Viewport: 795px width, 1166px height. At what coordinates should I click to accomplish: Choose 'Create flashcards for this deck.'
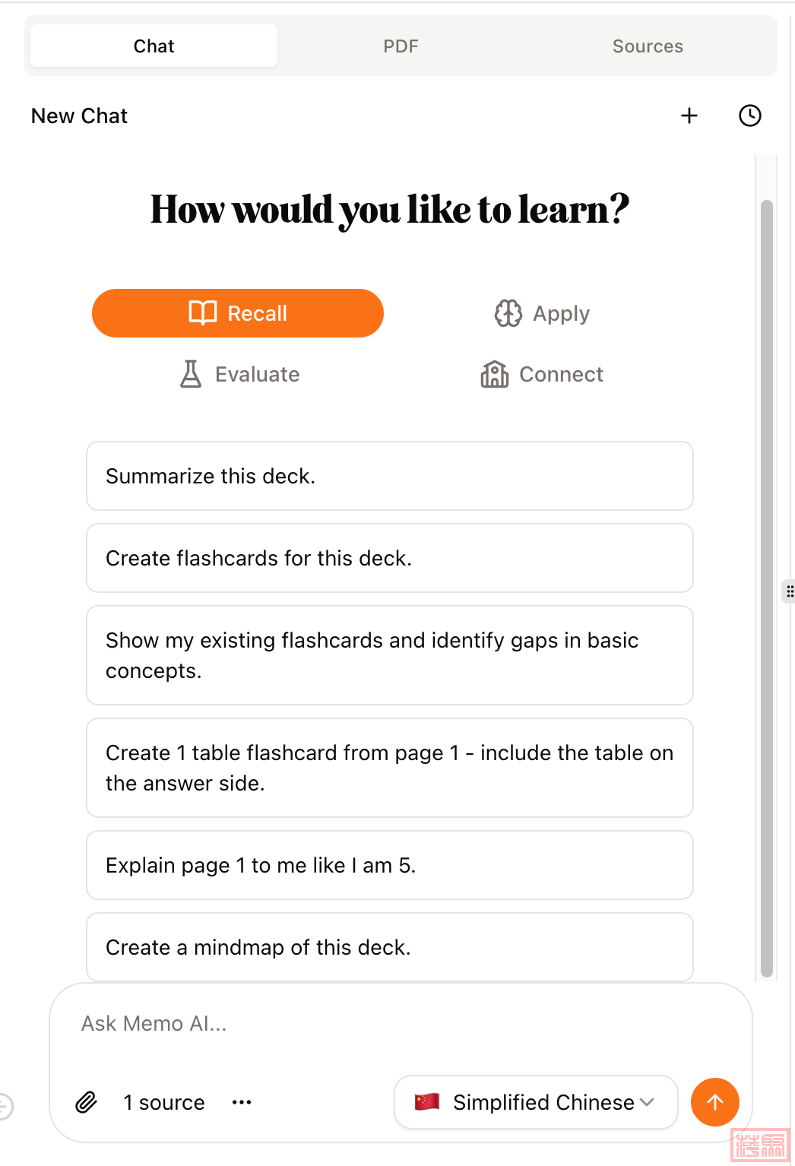(x=389, y=558)
